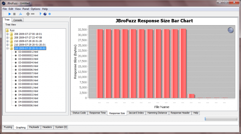This screenshot has height=134, width=241.
Task: Click the plus add icon in toolbar
Action: point(28,14)
